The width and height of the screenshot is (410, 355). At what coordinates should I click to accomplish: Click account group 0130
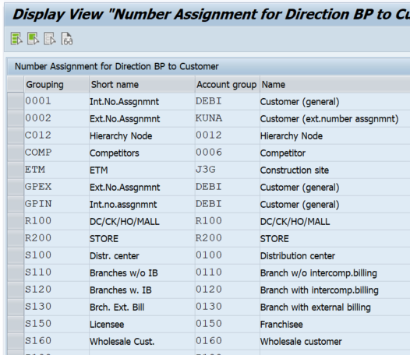click(228, 307)
